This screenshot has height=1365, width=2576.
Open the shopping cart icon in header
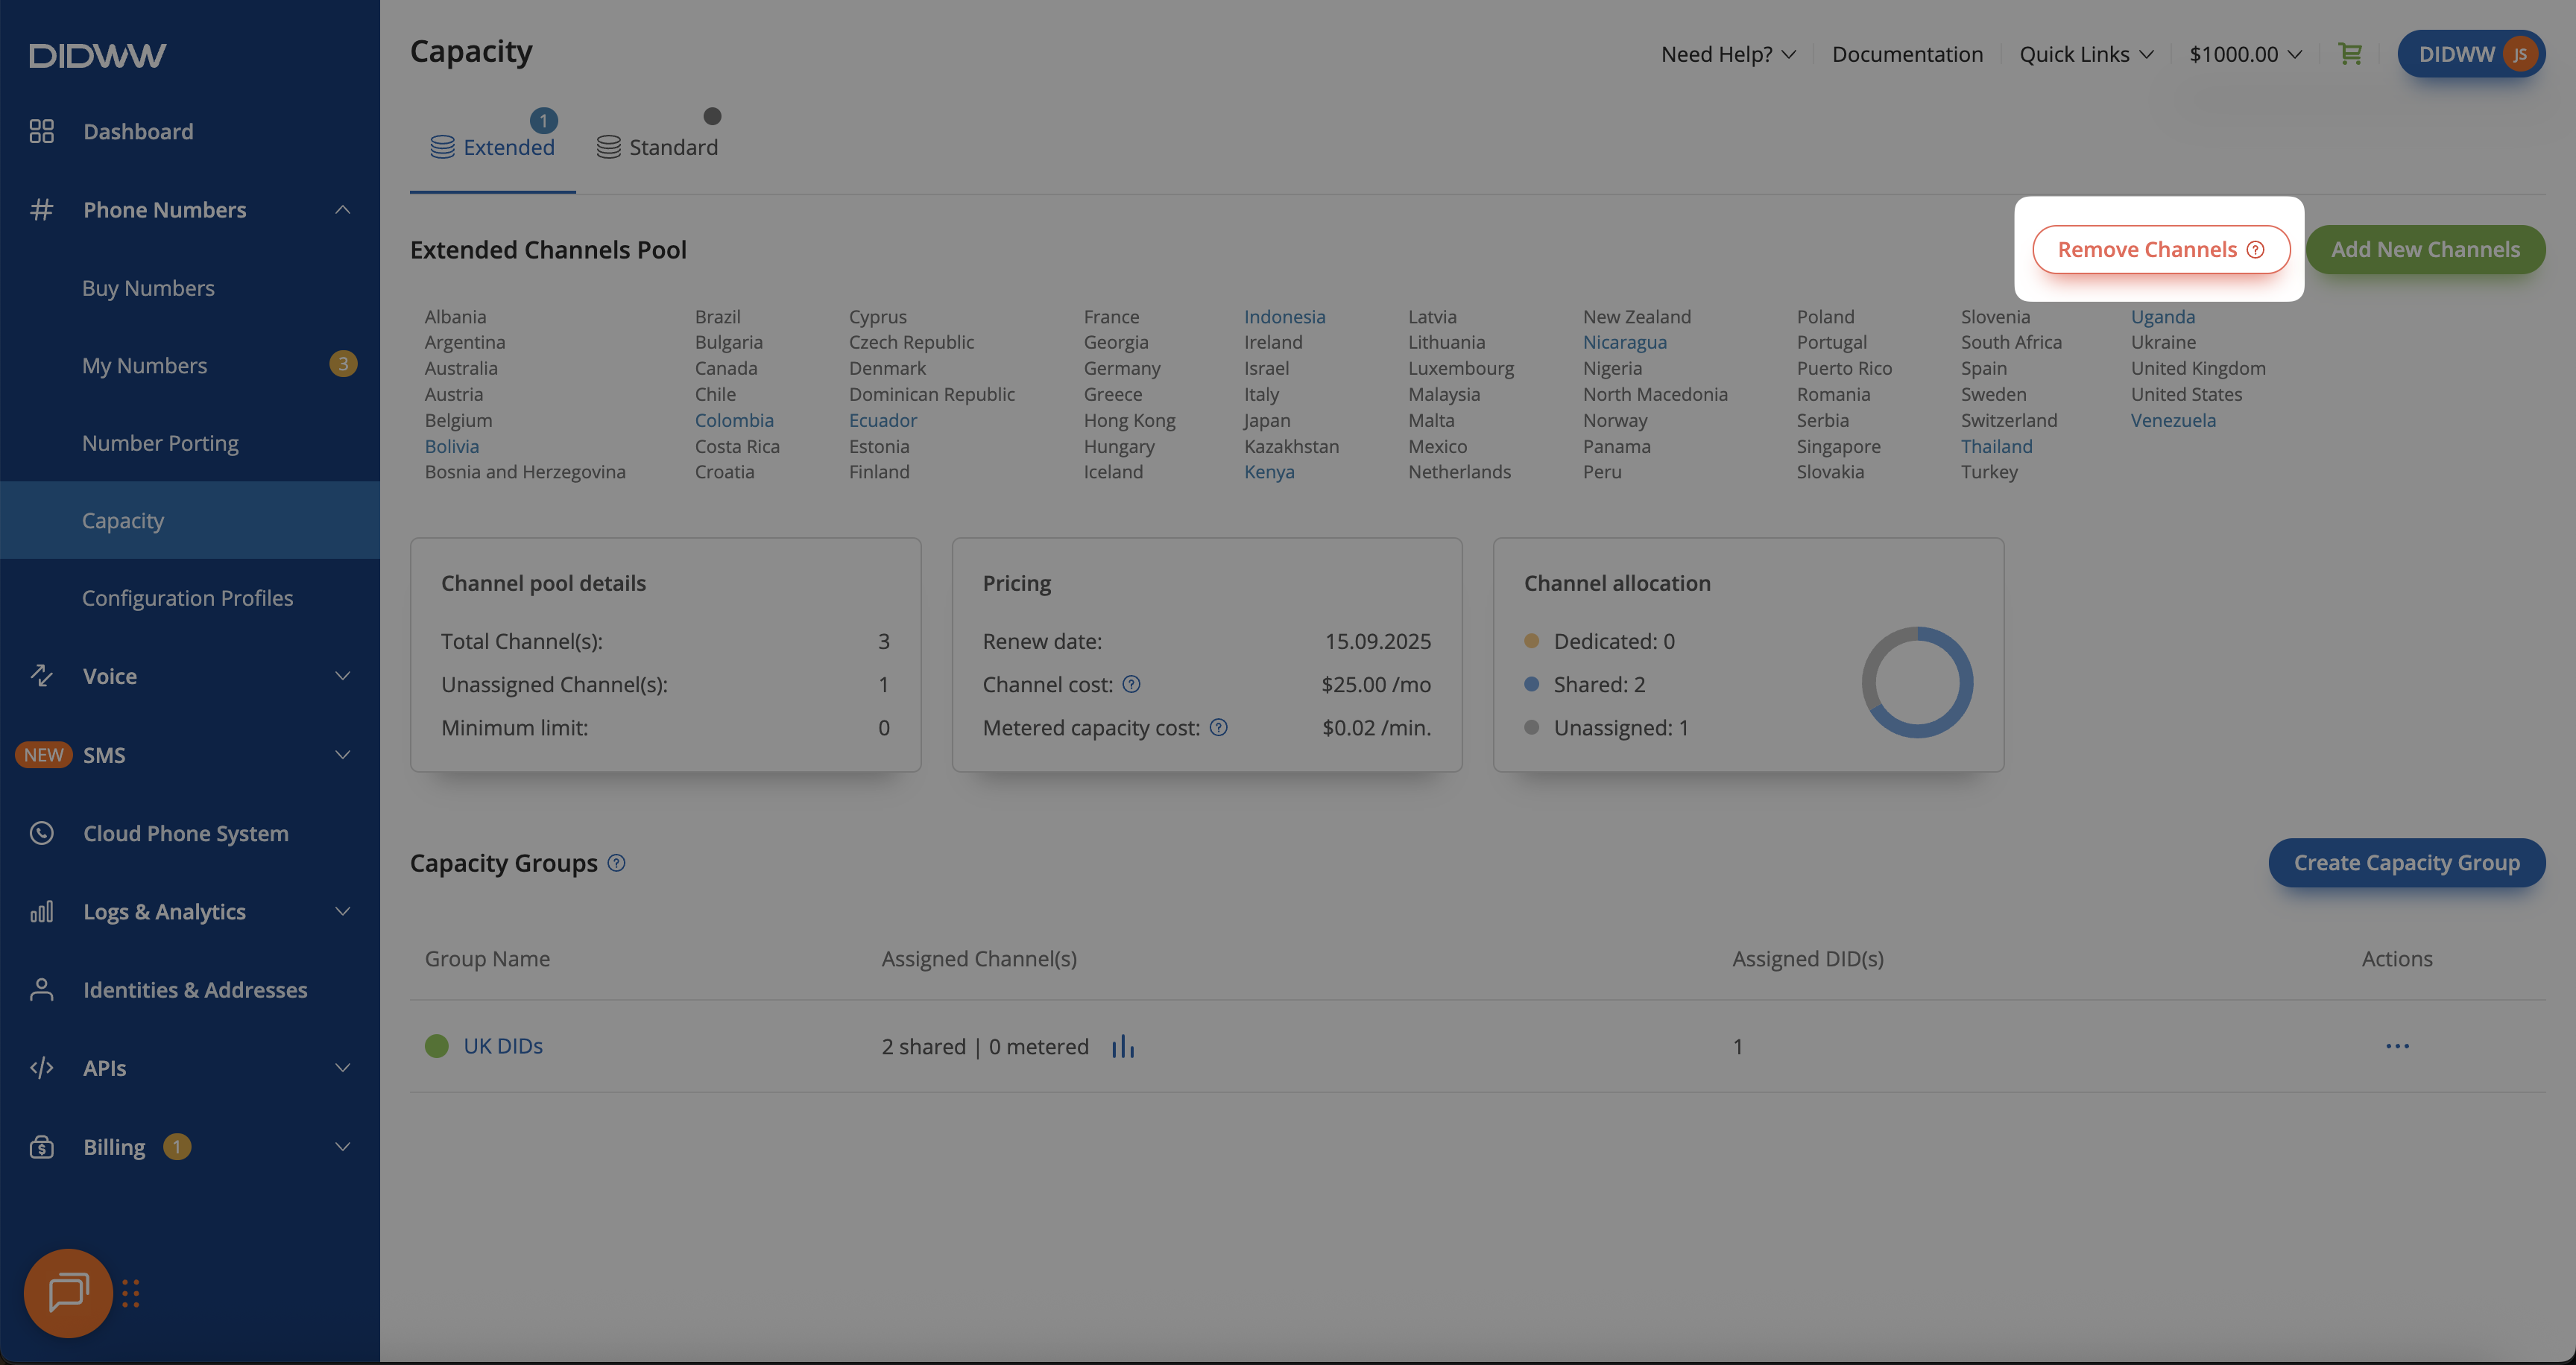point(2350,54)
